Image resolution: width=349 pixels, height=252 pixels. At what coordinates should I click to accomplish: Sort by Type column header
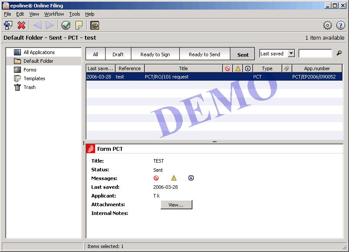pos(267,68)
